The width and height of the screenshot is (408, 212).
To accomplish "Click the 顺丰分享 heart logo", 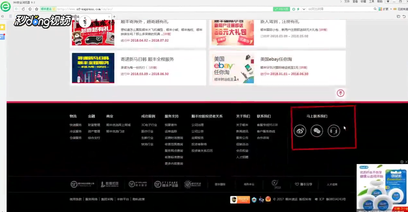I will tap(303, 184).
